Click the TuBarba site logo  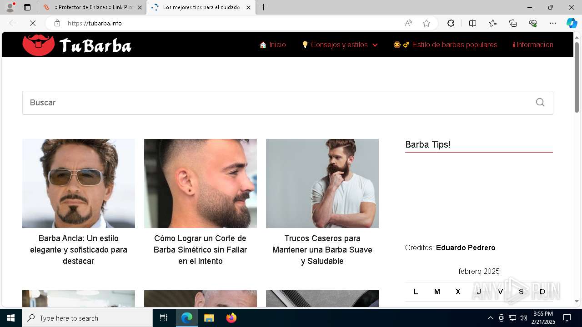(x=77, y=45)
